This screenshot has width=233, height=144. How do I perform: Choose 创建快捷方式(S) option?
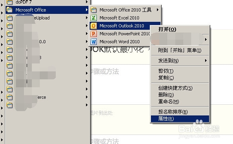point(180,88)
